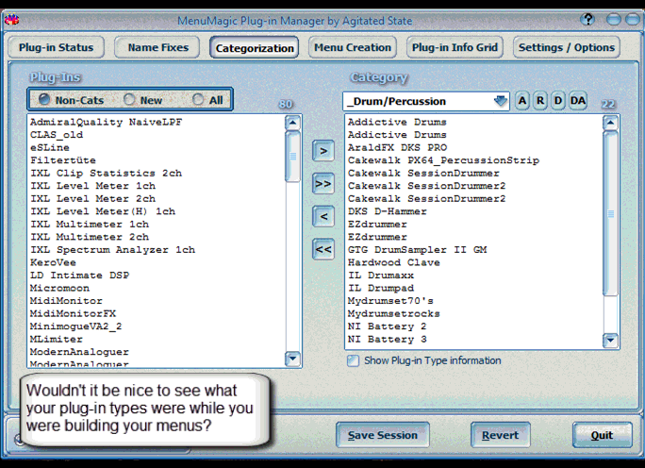The width and height of the screenshot is (645, 468).
Task: Select LD Intimate DSP
Action: pyautogui.click(x=80, y=276)
